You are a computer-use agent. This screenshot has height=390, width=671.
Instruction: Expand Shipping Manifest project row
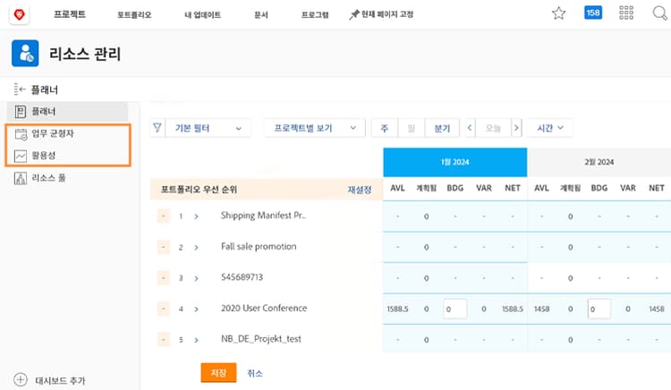197,216
